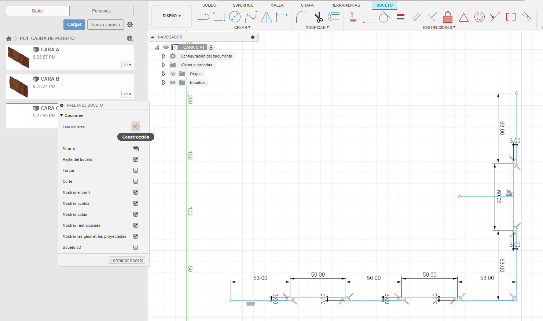543x321 pixels.
Task: Expand Configuración del documento node
Action: tap(164, 56)
